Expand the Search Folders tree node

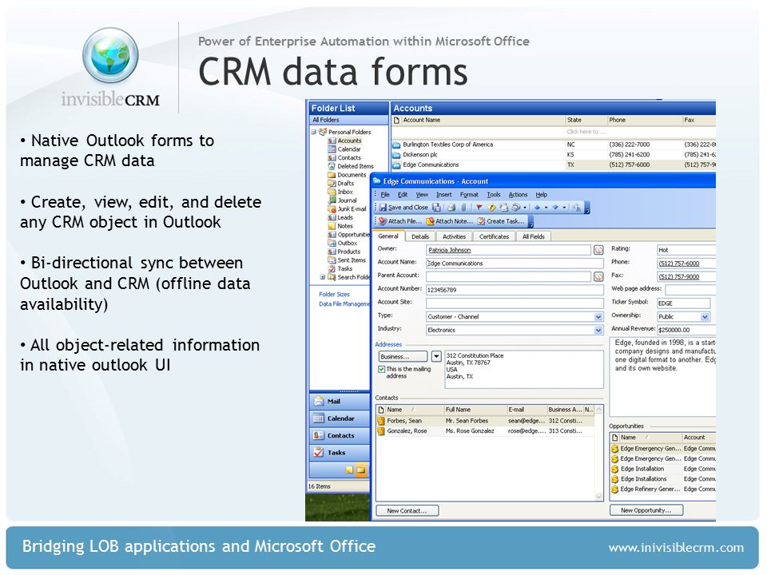pyautogui.click(x=322, y=277)
